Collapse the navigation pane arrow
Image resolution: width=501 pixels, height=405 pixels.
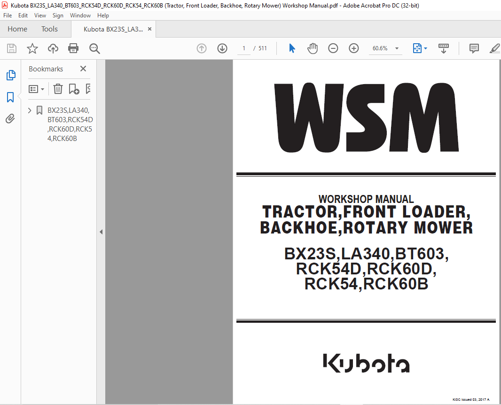click(101, 232)
